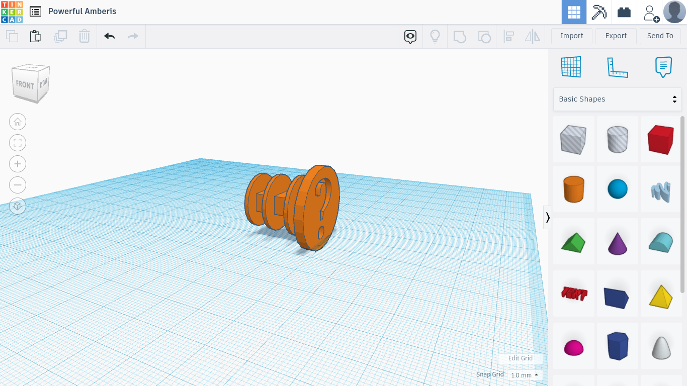Click the Export button
The width and height of the screenshot is (687, 386).
616,36
